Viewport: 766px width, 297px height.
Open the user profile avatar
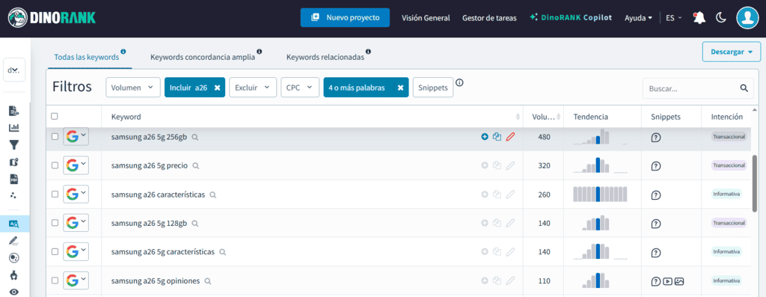pos(747,18)
